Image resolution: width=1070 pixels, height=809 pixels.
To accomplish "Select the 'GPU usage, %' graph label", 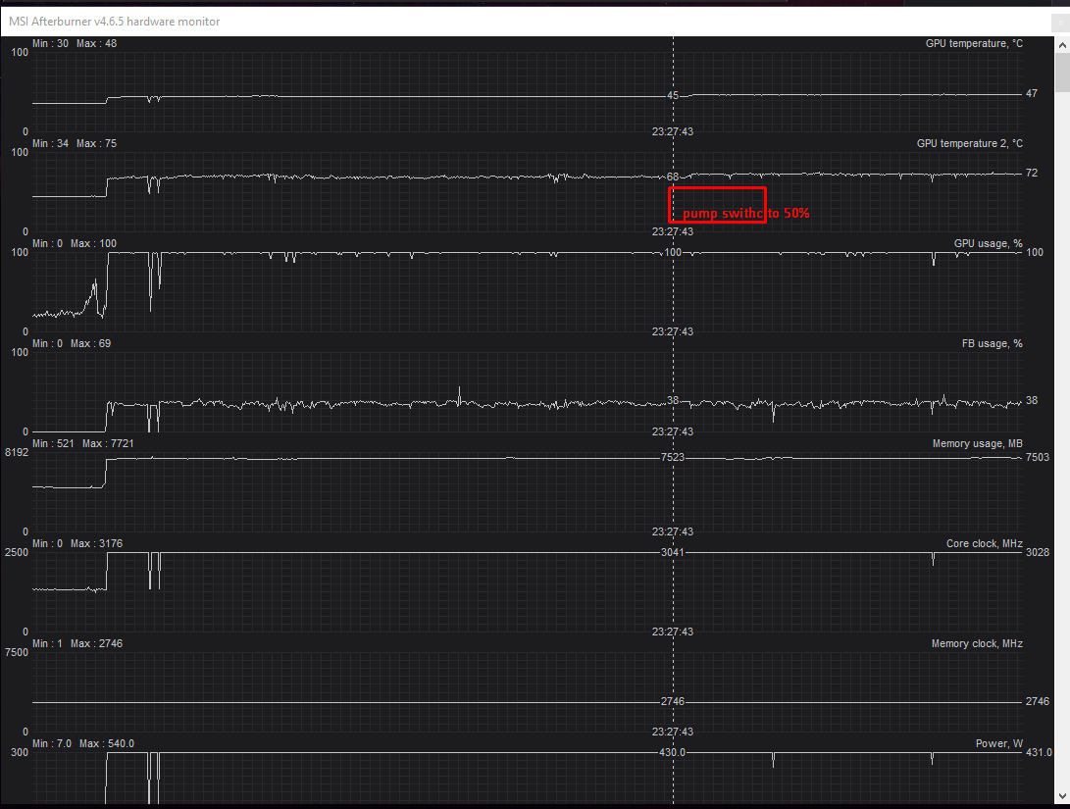I will [989, 244].
